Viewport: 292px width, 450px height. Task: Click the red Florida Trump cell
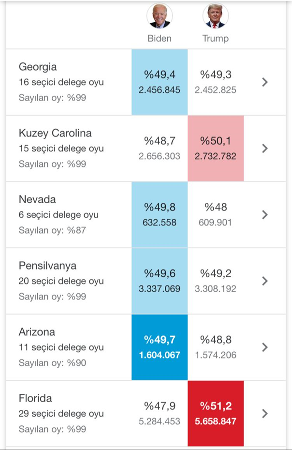pyautogui.click(x=215, y=414)
